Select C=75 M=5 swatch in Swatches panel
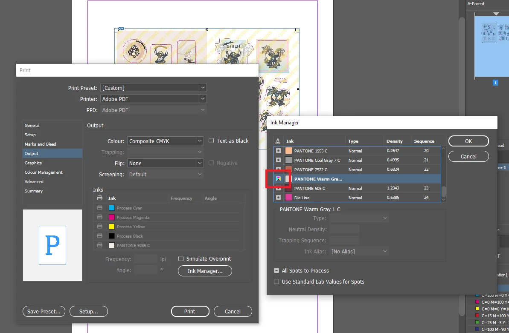This screenshot has width=509, height=333. 487,322
